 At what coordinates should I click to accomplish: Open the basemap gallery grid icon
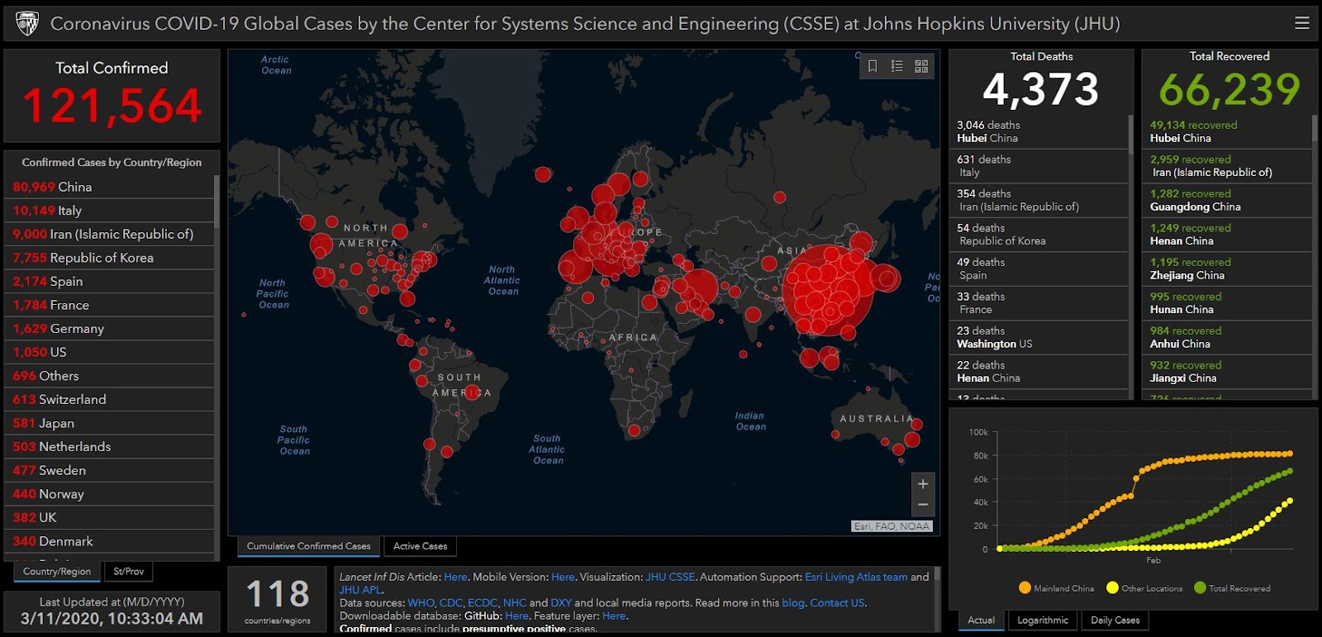point(921,66)
